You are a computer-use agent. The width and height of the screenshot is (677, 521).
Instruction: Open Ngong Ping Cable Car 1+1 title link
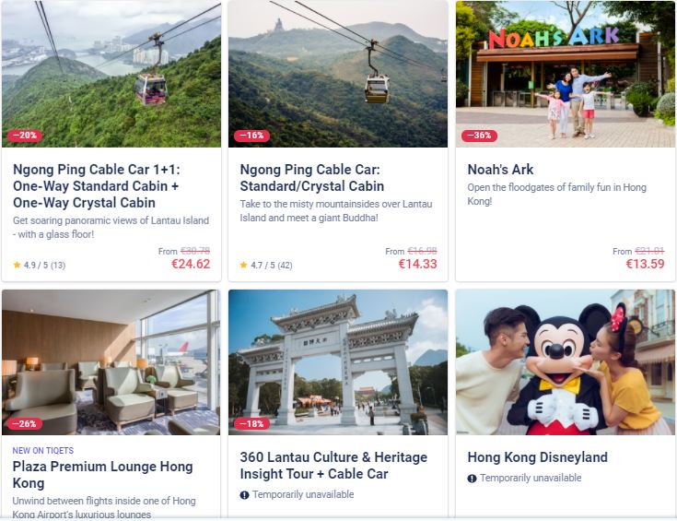[97, 186]
